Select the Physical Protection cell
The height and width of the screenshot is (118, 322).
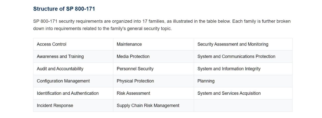tap(153, 81)
